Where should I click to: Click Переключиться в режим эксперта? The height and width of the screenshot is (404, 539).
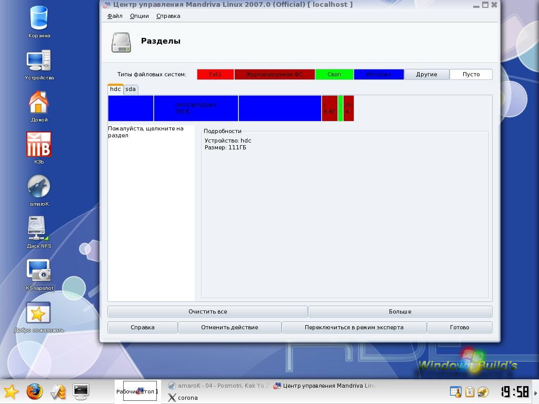click(x=354, y=327)
